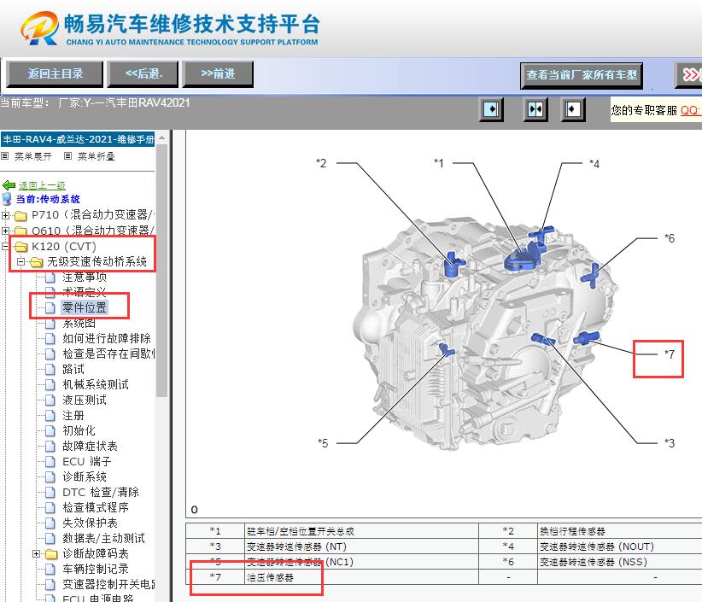Collapse the 无级变速传动桥系统 subfolder
This screenshot has height=602, width=702.
20,262
